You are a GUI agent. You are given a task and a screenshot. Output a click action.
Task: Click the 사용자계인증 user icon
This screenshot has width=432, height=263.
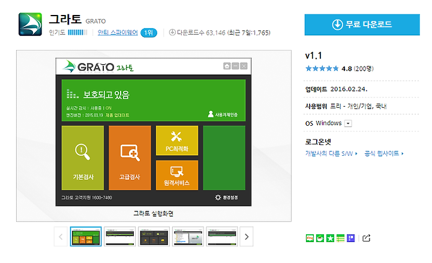point(211,114)
